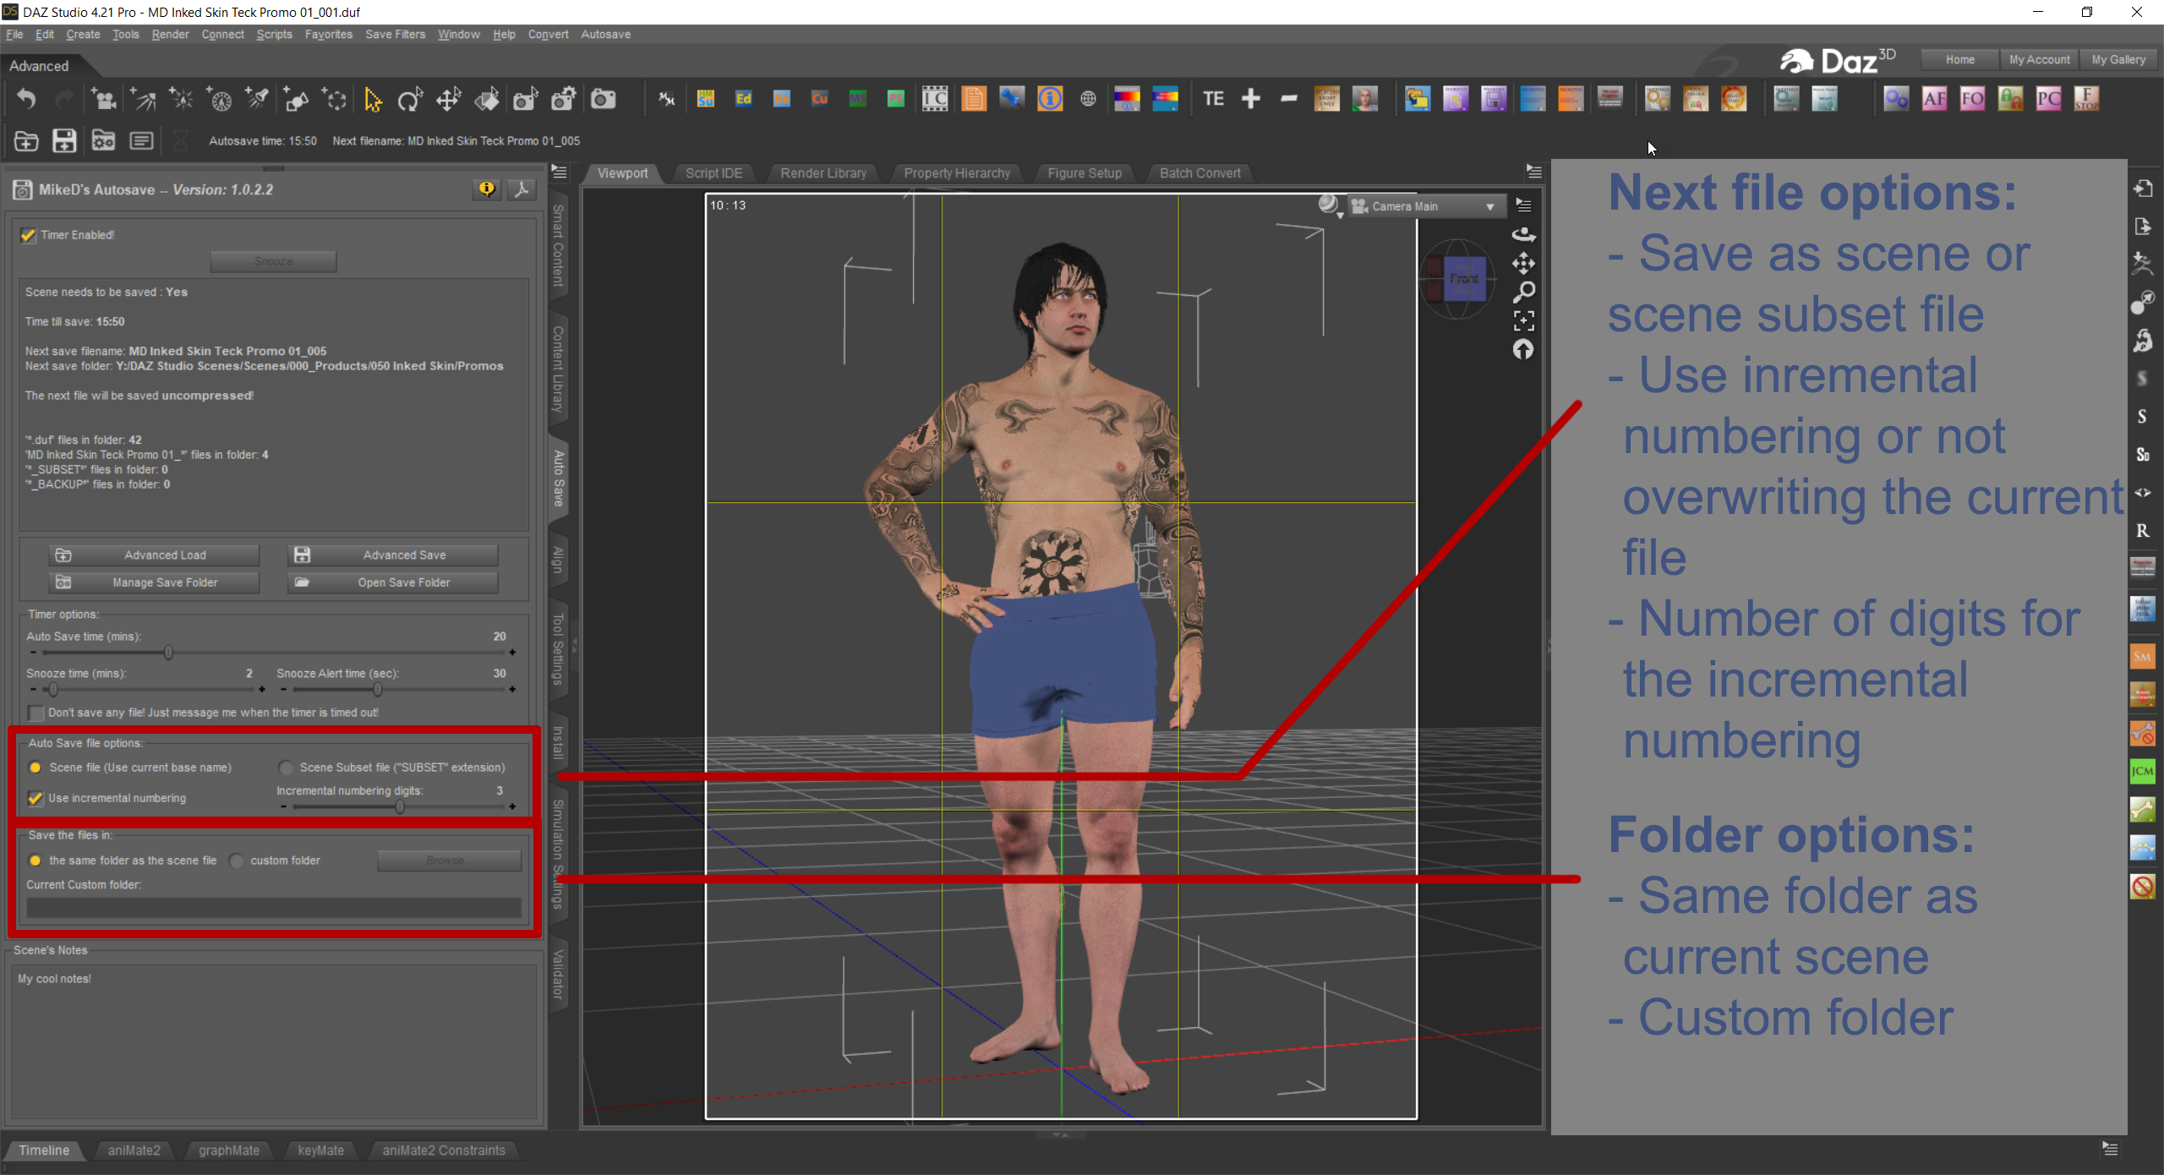This screenshot has height=1175, width=2164.
Task: Click the AF pink toolbar icon
Action: tap(1934, 100)
